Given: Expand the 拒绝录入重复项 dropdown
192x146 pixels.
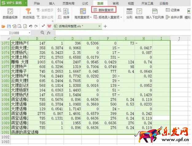Looking at the screenshot, I should [x=121, y=18].
